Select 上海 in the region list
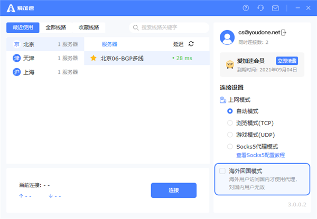The height and width of the screenshot is (219, 317). pos(45,72)
